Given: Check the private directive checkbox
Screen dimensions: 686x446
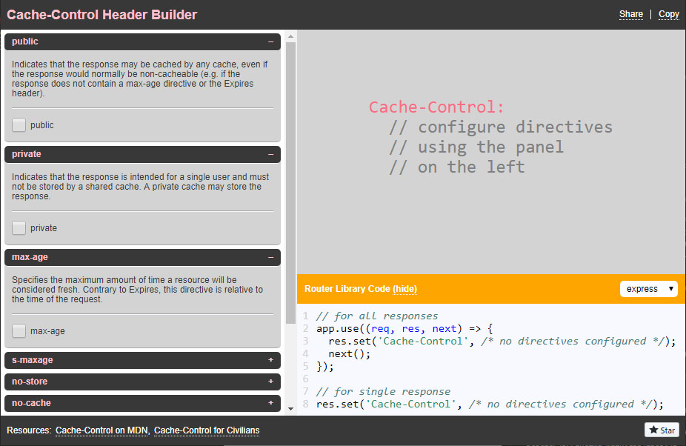Looking at the screenshot, I should (x=19, y=228).
